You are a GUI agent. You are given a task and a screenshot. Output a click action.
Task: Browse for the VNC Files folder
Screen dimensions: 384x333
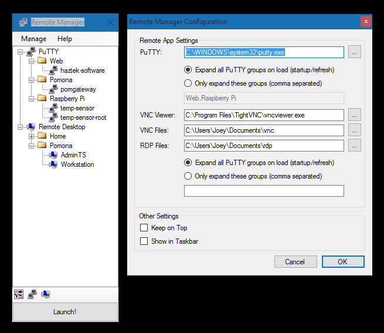pyautogui.click(x=354, y=130)
